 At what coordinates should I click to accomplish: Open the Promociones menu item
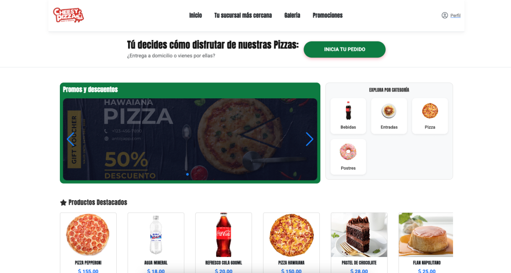327,15
